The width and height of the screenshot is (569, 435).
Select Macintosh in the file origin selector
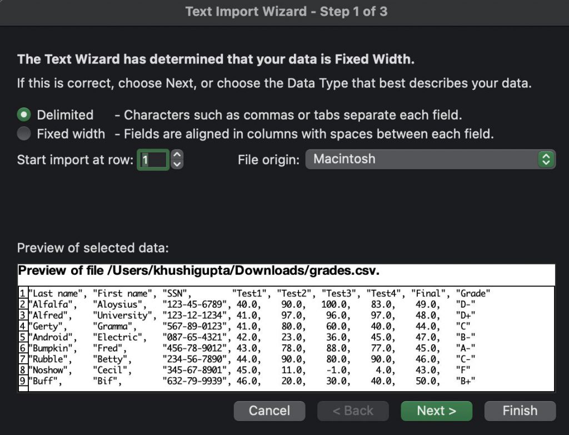point(428,159)
